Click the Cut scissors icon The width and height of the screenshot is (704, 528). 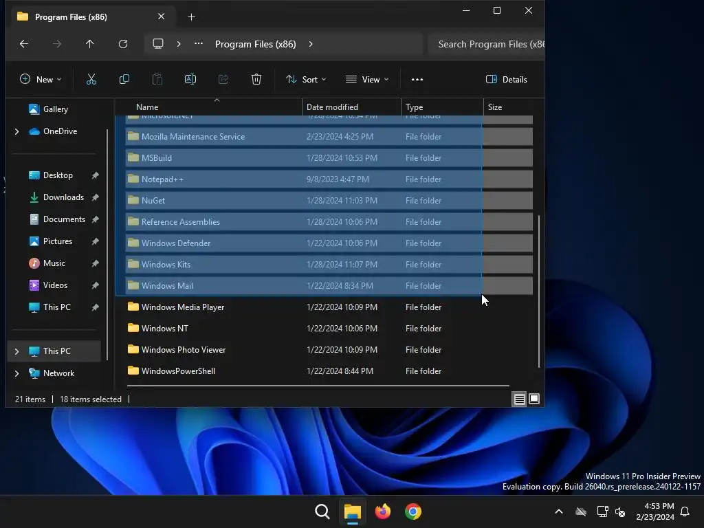tap(91, 80)
